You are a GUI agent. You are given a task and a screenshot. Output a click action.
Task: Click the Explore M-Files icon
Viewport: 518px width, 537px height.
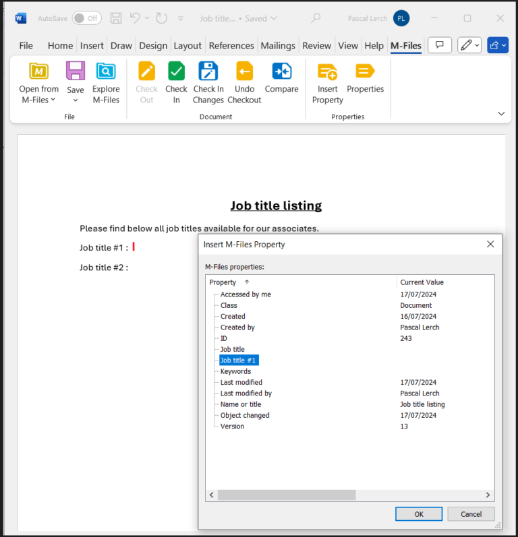(106, 71)
